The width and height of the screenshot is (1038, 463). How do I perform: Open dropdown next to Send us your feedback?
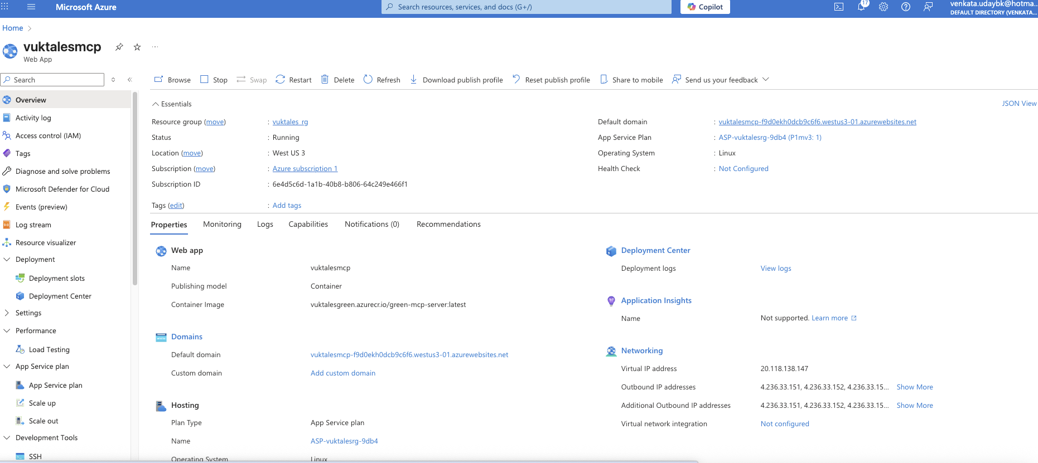pos(766,80)
